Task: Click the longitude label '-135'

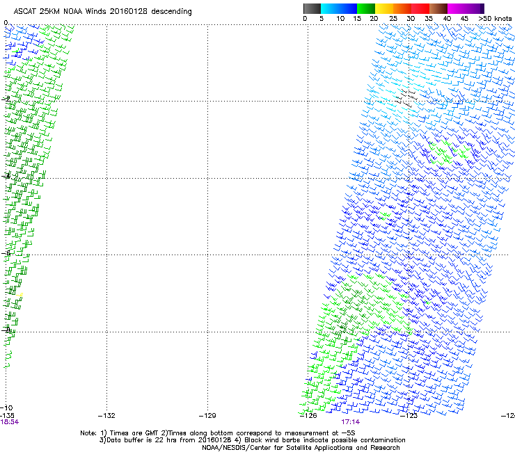Action: (x=7, y=416)
